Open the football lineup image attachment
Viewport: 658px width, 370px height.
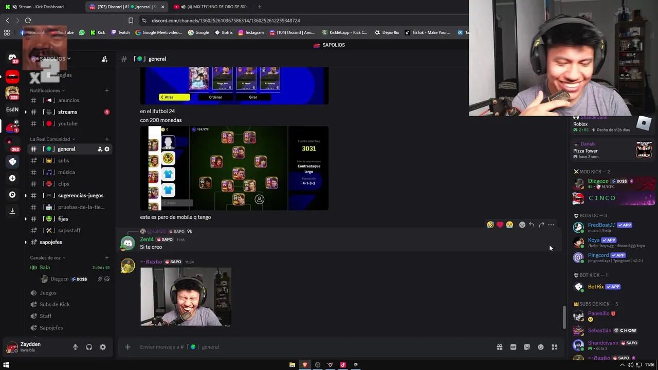tap(234, 168)
